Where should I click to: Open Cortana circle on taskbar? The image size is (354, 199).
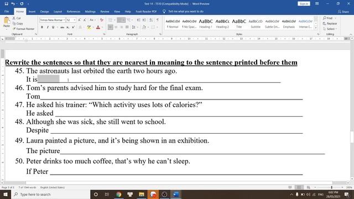pyautogui.click(x=96, y=194)
